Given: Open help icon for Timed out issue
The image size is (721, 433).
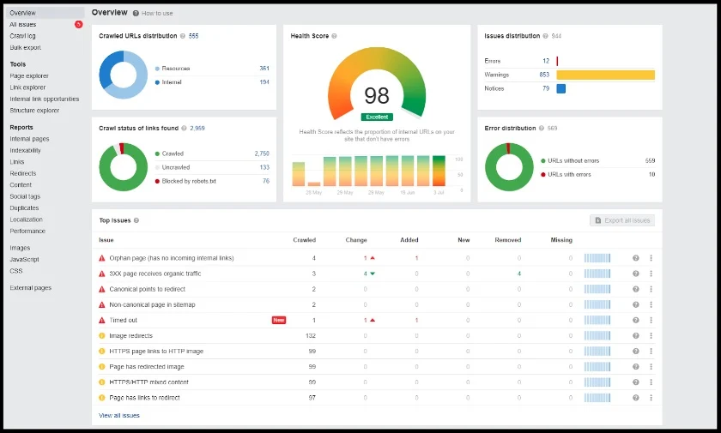Looking at the screenshot, I should 635,320.
